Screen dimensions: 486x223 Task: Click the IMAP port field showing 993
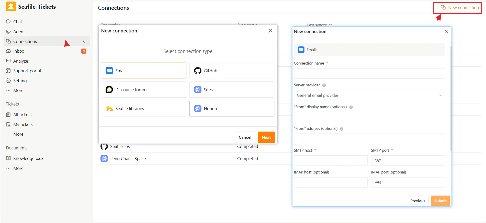pyautogui.click(x=408, y=182)
